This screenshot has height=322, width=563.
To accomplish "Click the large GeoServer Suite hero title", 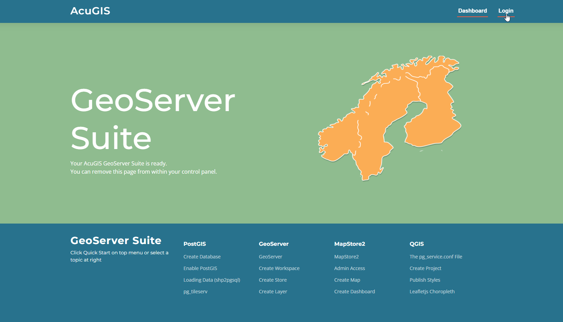I will pyautogui.click(x=152, y=119).
